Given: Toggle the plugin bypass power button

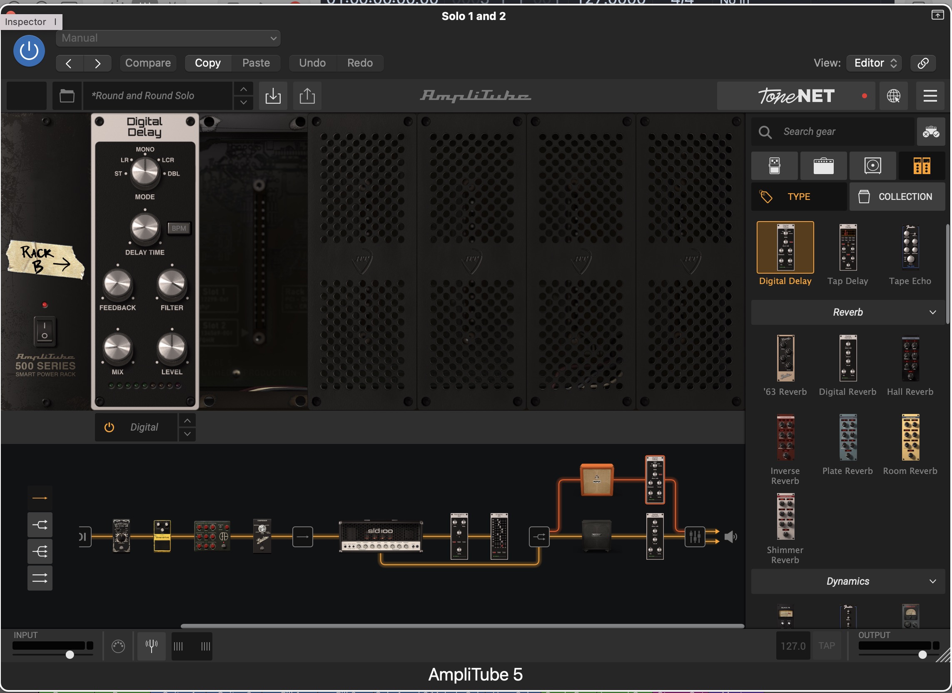Looking at the screenshot, I should click(29, 51).
